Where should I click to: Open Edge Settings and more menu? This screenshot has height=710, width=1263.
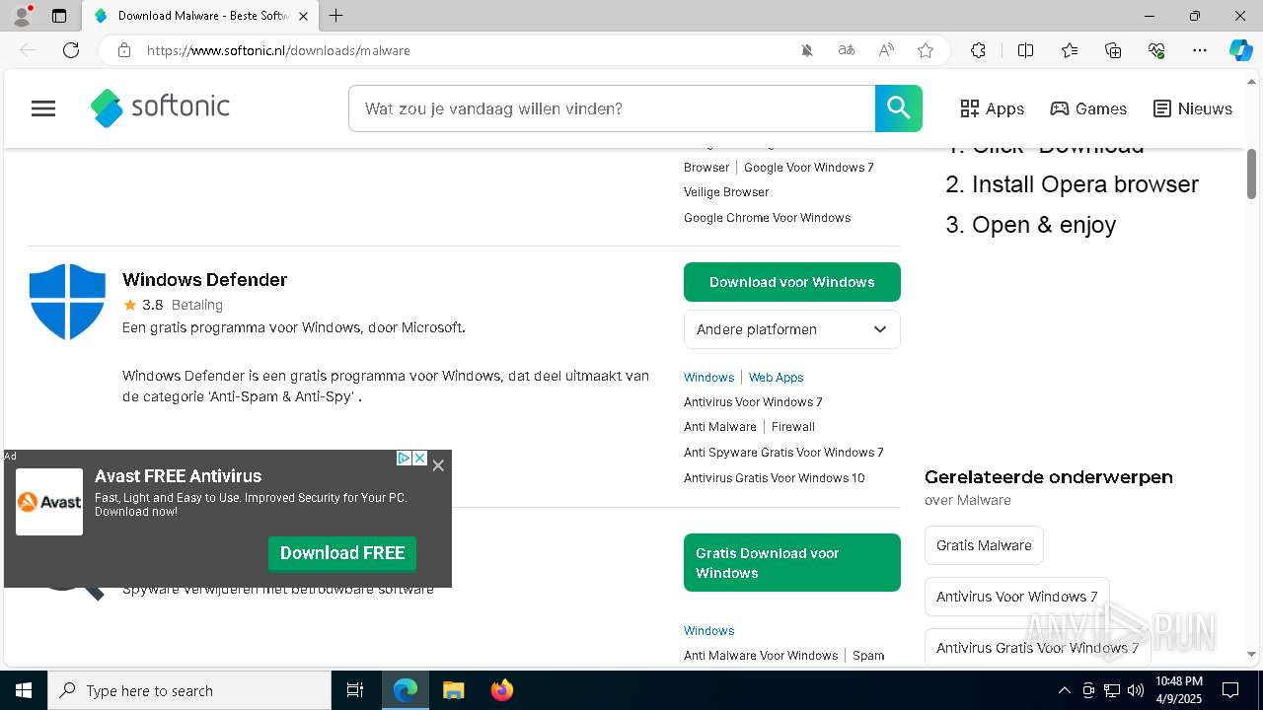point(1200,50)
